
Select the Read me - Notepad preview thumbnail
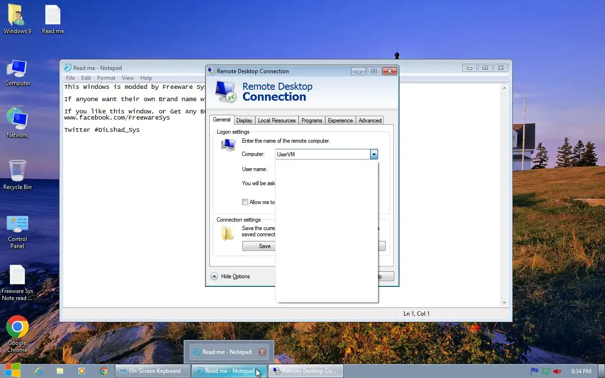pyautogui.click(x=229, y=352)
